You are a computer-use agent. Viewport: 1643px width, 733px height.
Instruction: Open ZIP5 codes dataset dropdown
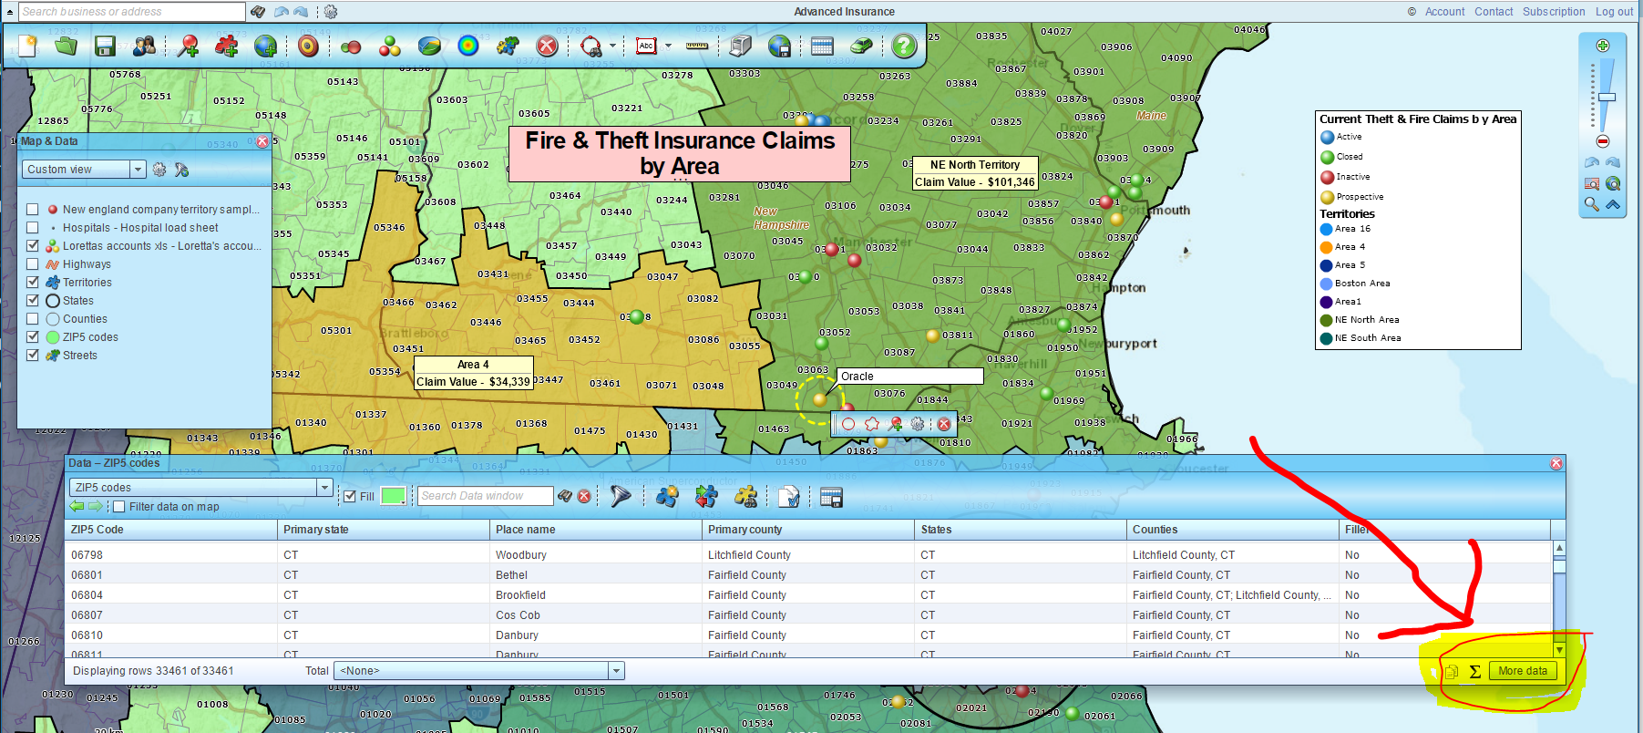point(200,488)
